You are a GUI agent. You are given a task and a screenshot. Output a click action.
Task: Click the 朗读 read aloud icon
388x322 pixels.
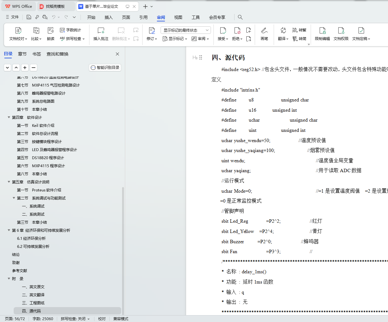tap(51, 30)
